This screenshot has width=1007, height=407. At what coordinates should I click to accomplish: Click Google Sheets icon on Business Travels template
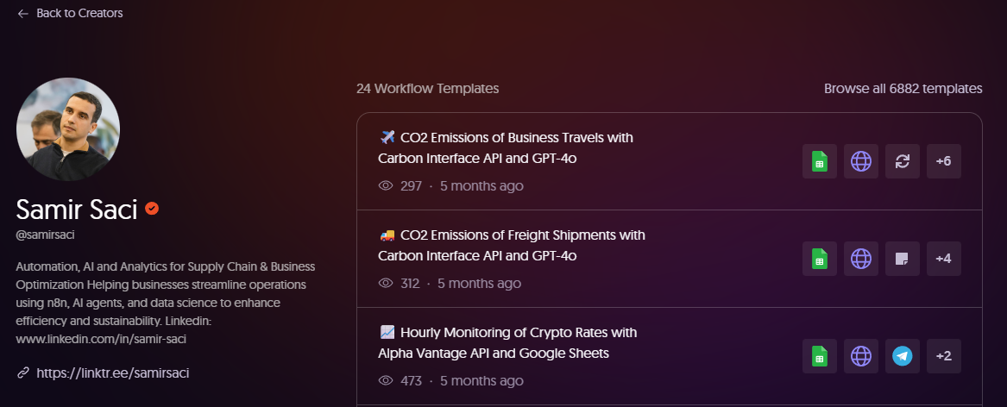(820, 161)
